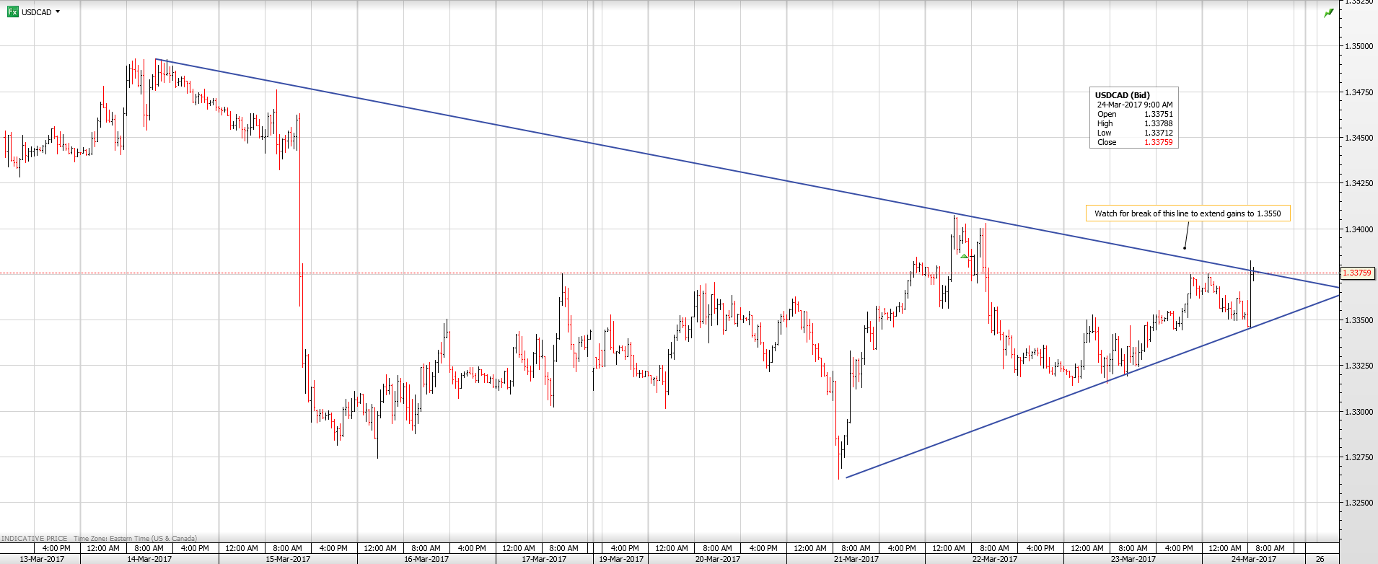This screenshot has height=564, width=1378.
Task: Open the USDCAD symbol dropdown arrow
Action: coord(58,12)
